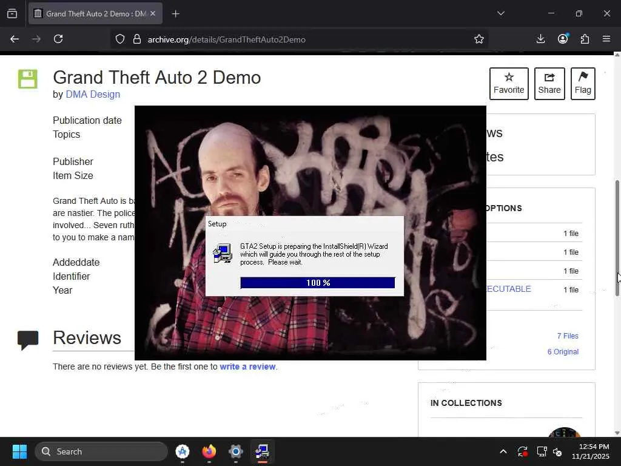Click the Flag button
Image resolution: width=621 pixels, height=466 pixels.
point(583,84)
